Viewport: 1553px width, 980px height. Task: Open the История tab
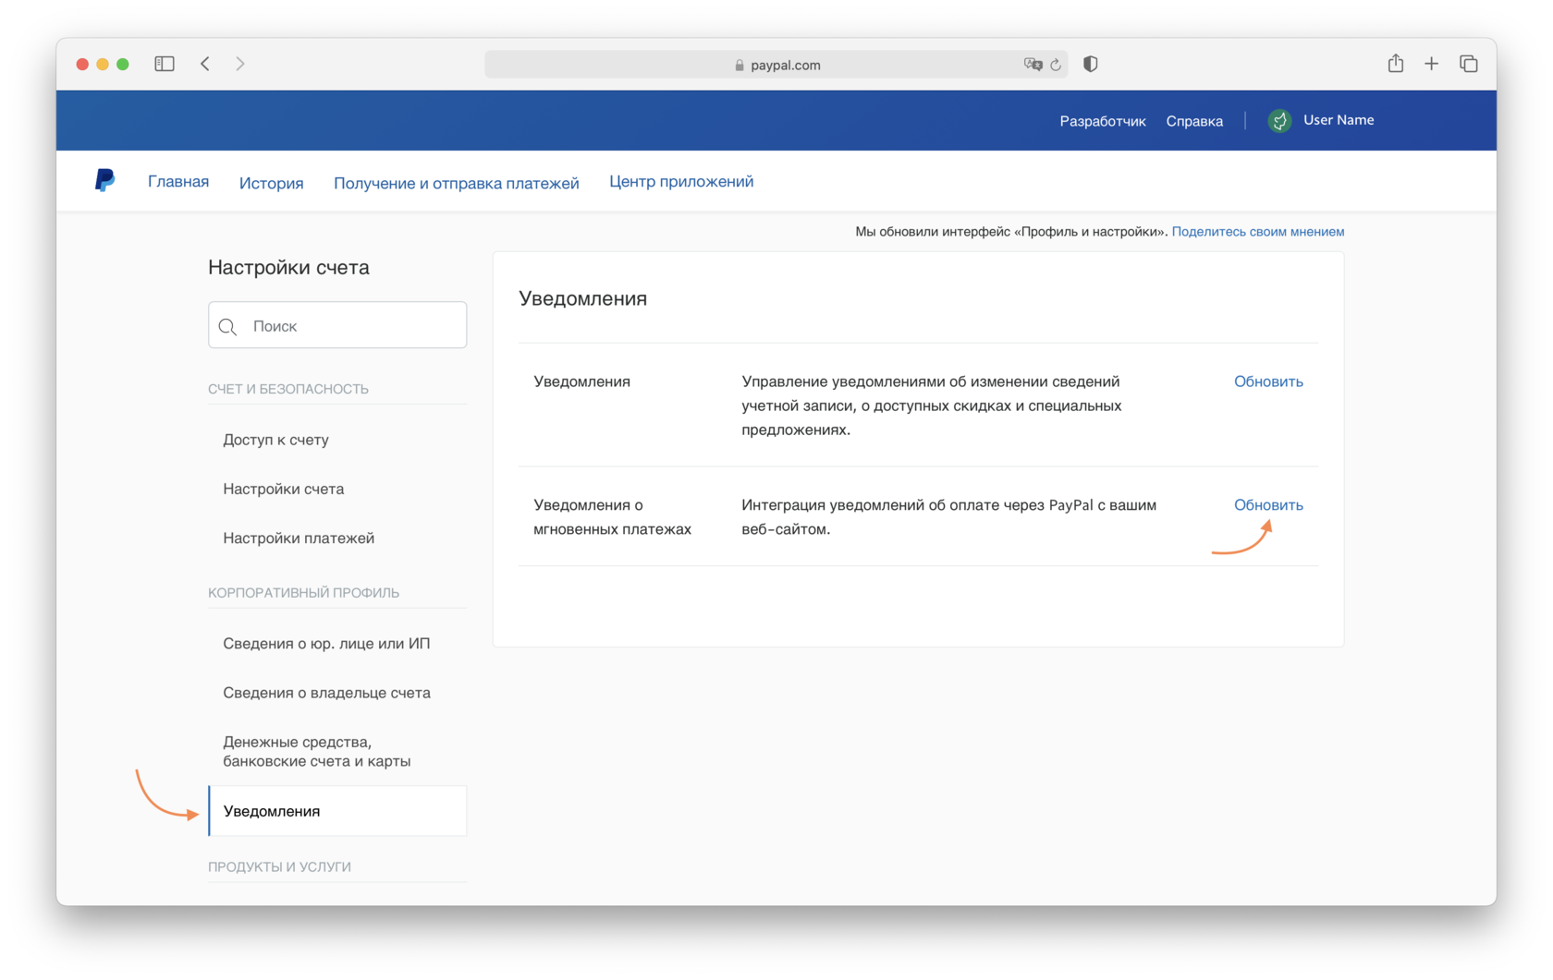(x=271, y=183)
